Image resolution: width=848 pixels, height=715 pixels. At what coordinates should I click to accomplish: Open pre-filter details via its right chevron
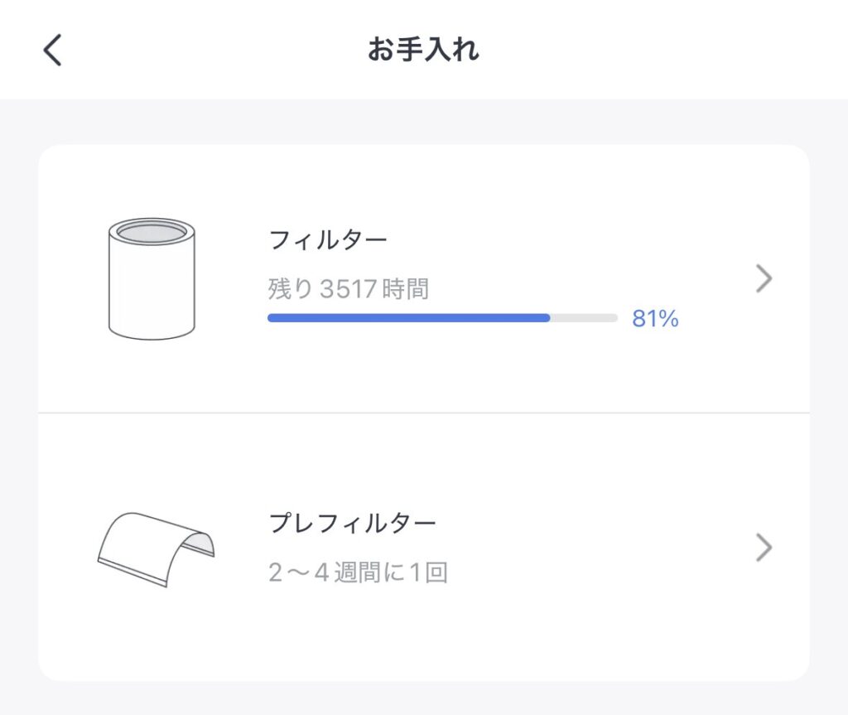pyautogui.click(x=764, y=548)
